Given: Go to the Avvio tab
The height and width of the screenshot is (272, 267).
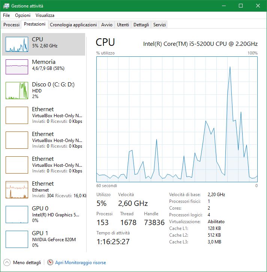Looking at the screenshot, I should coord(107,25).
